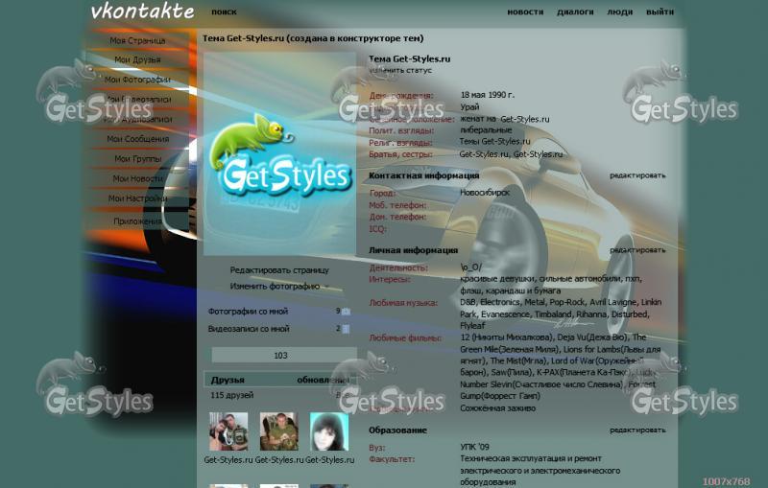
Task: Open Мои Новости in sidebar
Action: 137,179
